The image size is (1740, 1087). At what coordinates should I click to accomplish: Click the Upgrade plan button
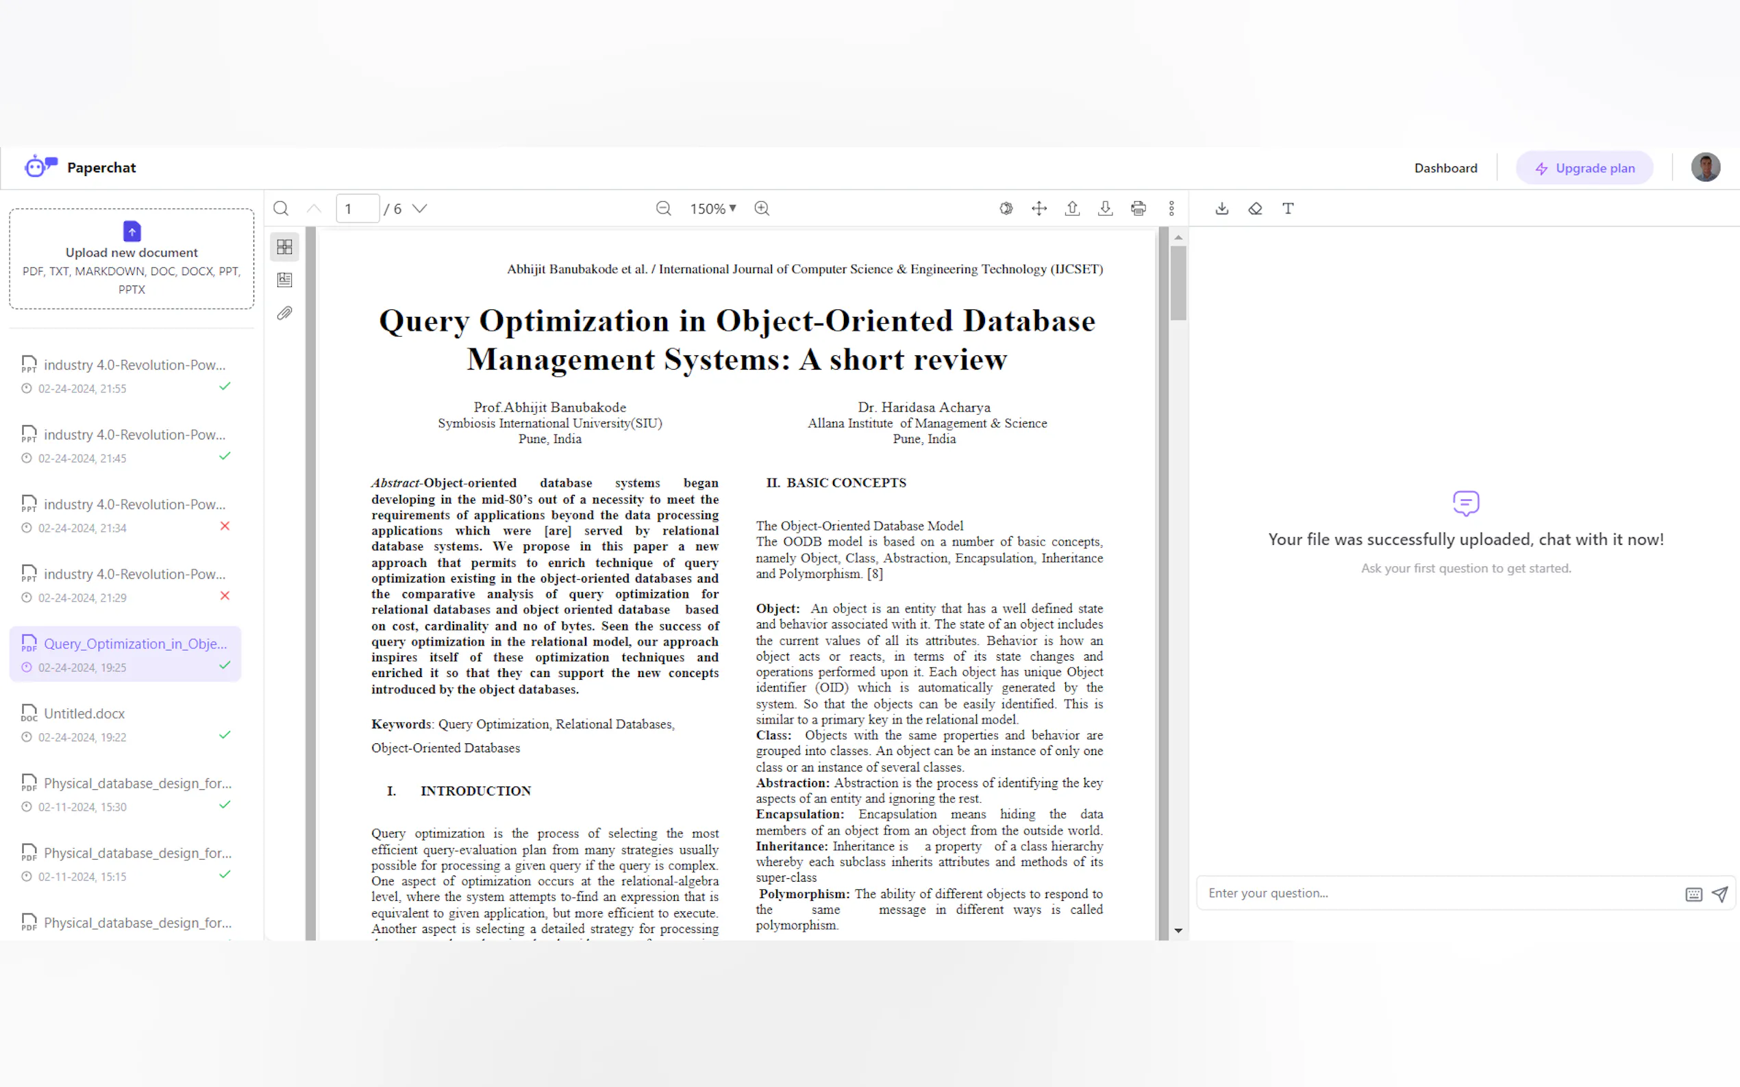pos(1584,168)
